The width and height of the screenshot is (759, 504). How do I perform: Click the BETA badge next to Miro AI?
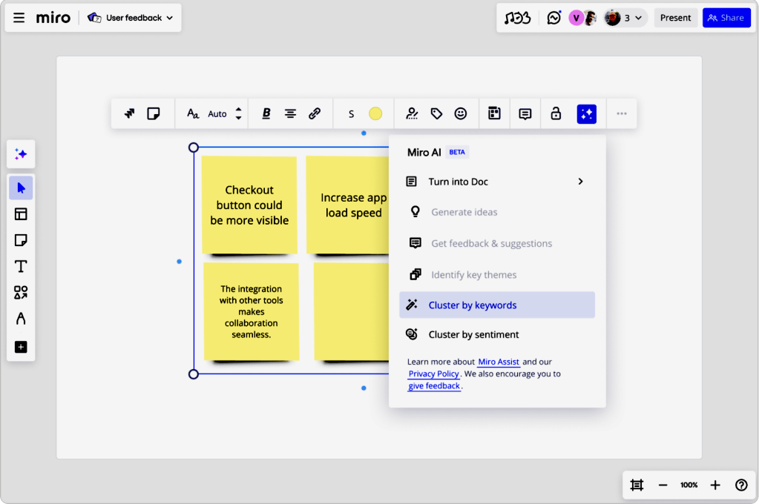coord(457,153)
